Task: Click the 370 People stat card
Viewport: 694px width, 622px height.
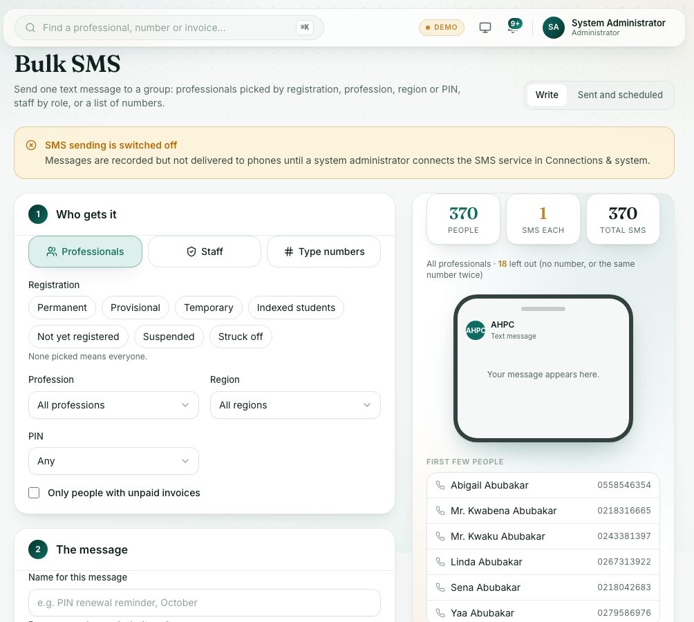Action: (x=463, y=219)
